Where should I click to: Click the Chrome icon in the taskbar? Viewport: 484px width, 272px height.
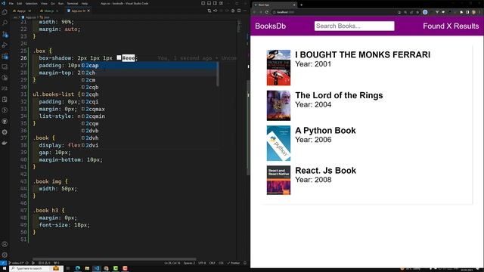point(106,269)
